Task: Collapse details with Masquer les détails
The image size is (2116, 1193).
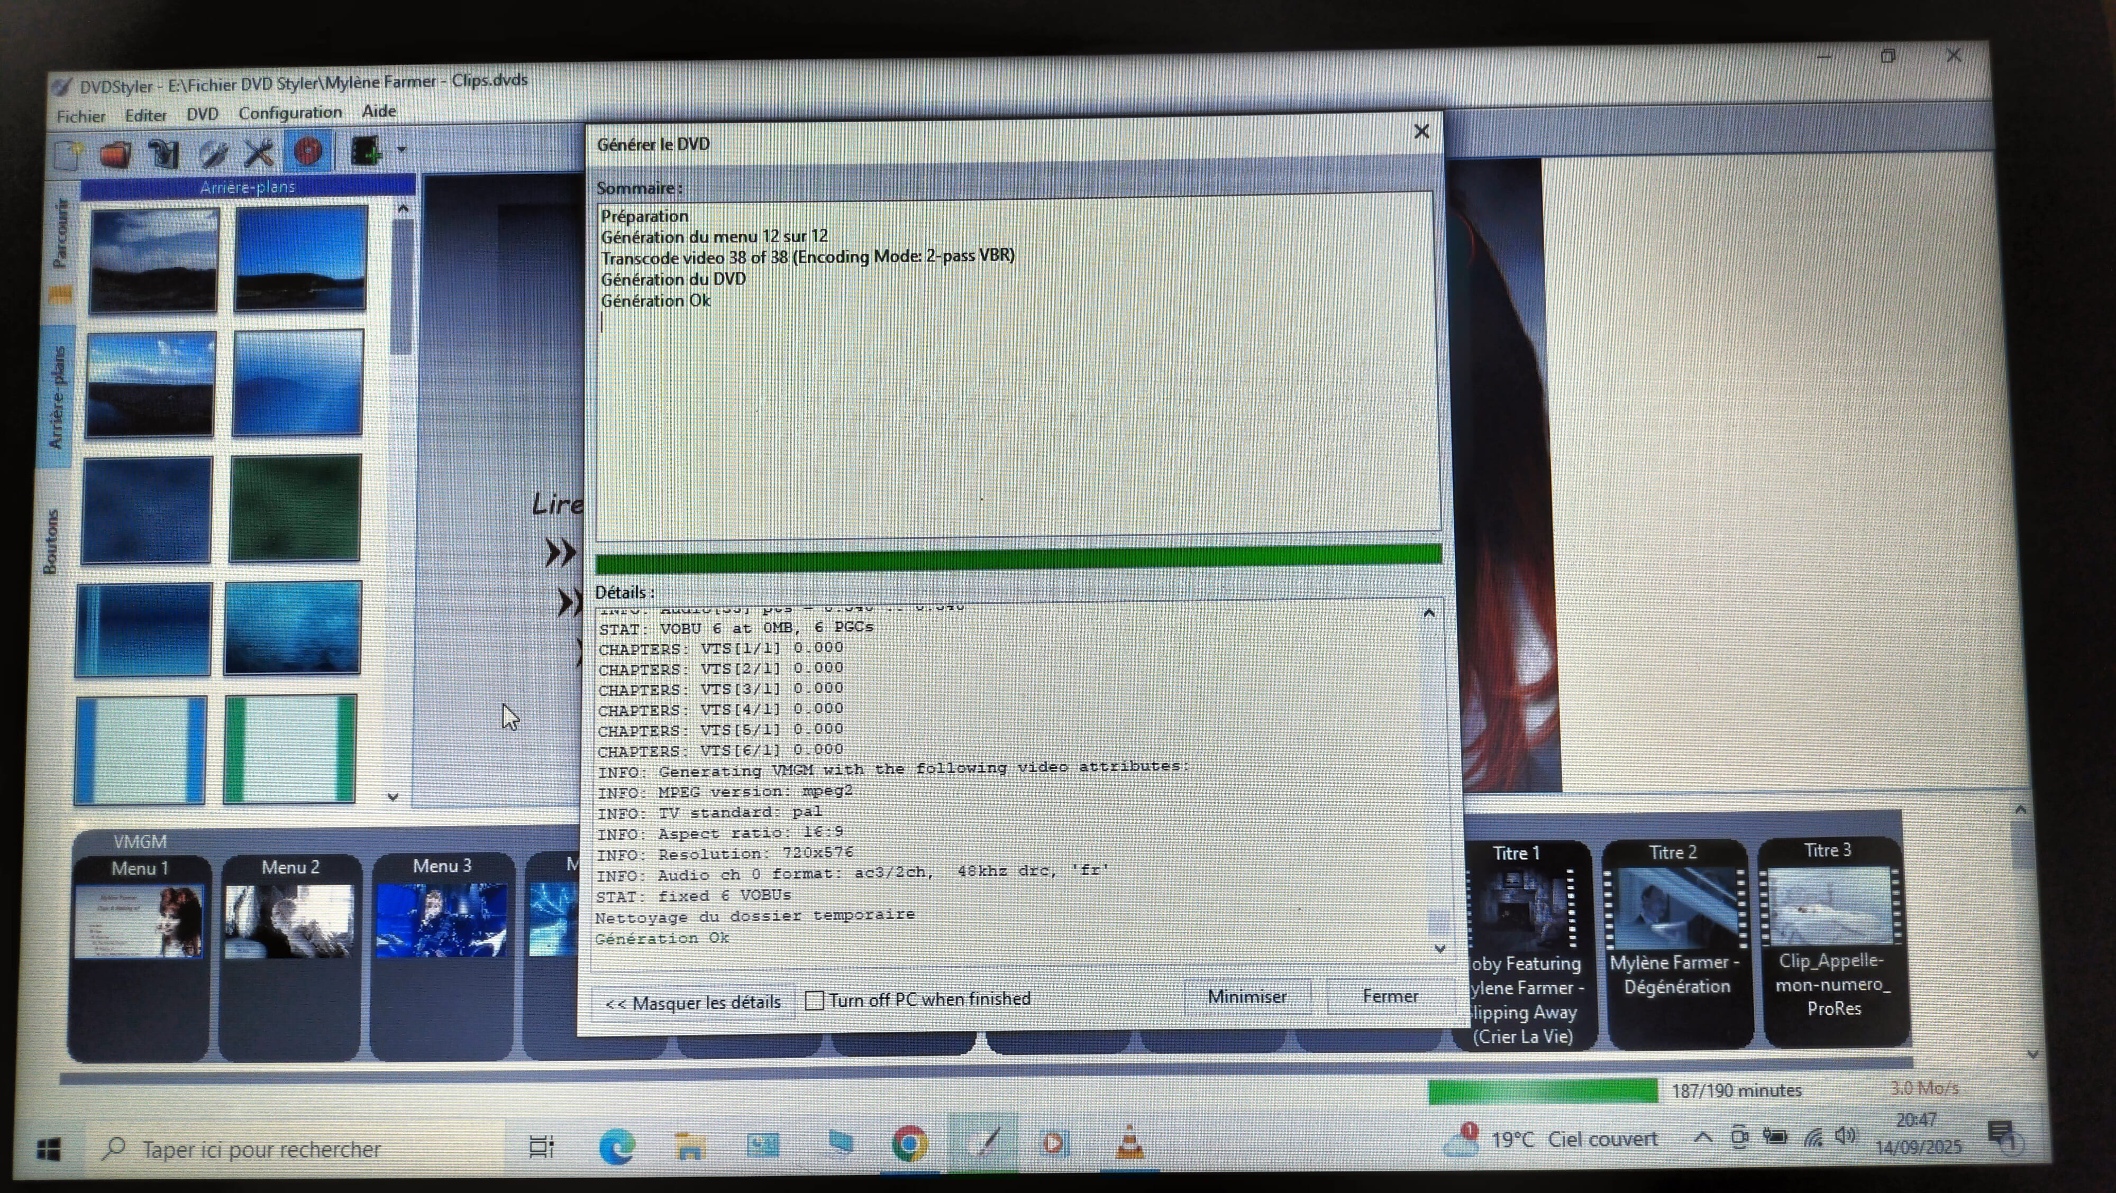Action: pos(692,1003)
